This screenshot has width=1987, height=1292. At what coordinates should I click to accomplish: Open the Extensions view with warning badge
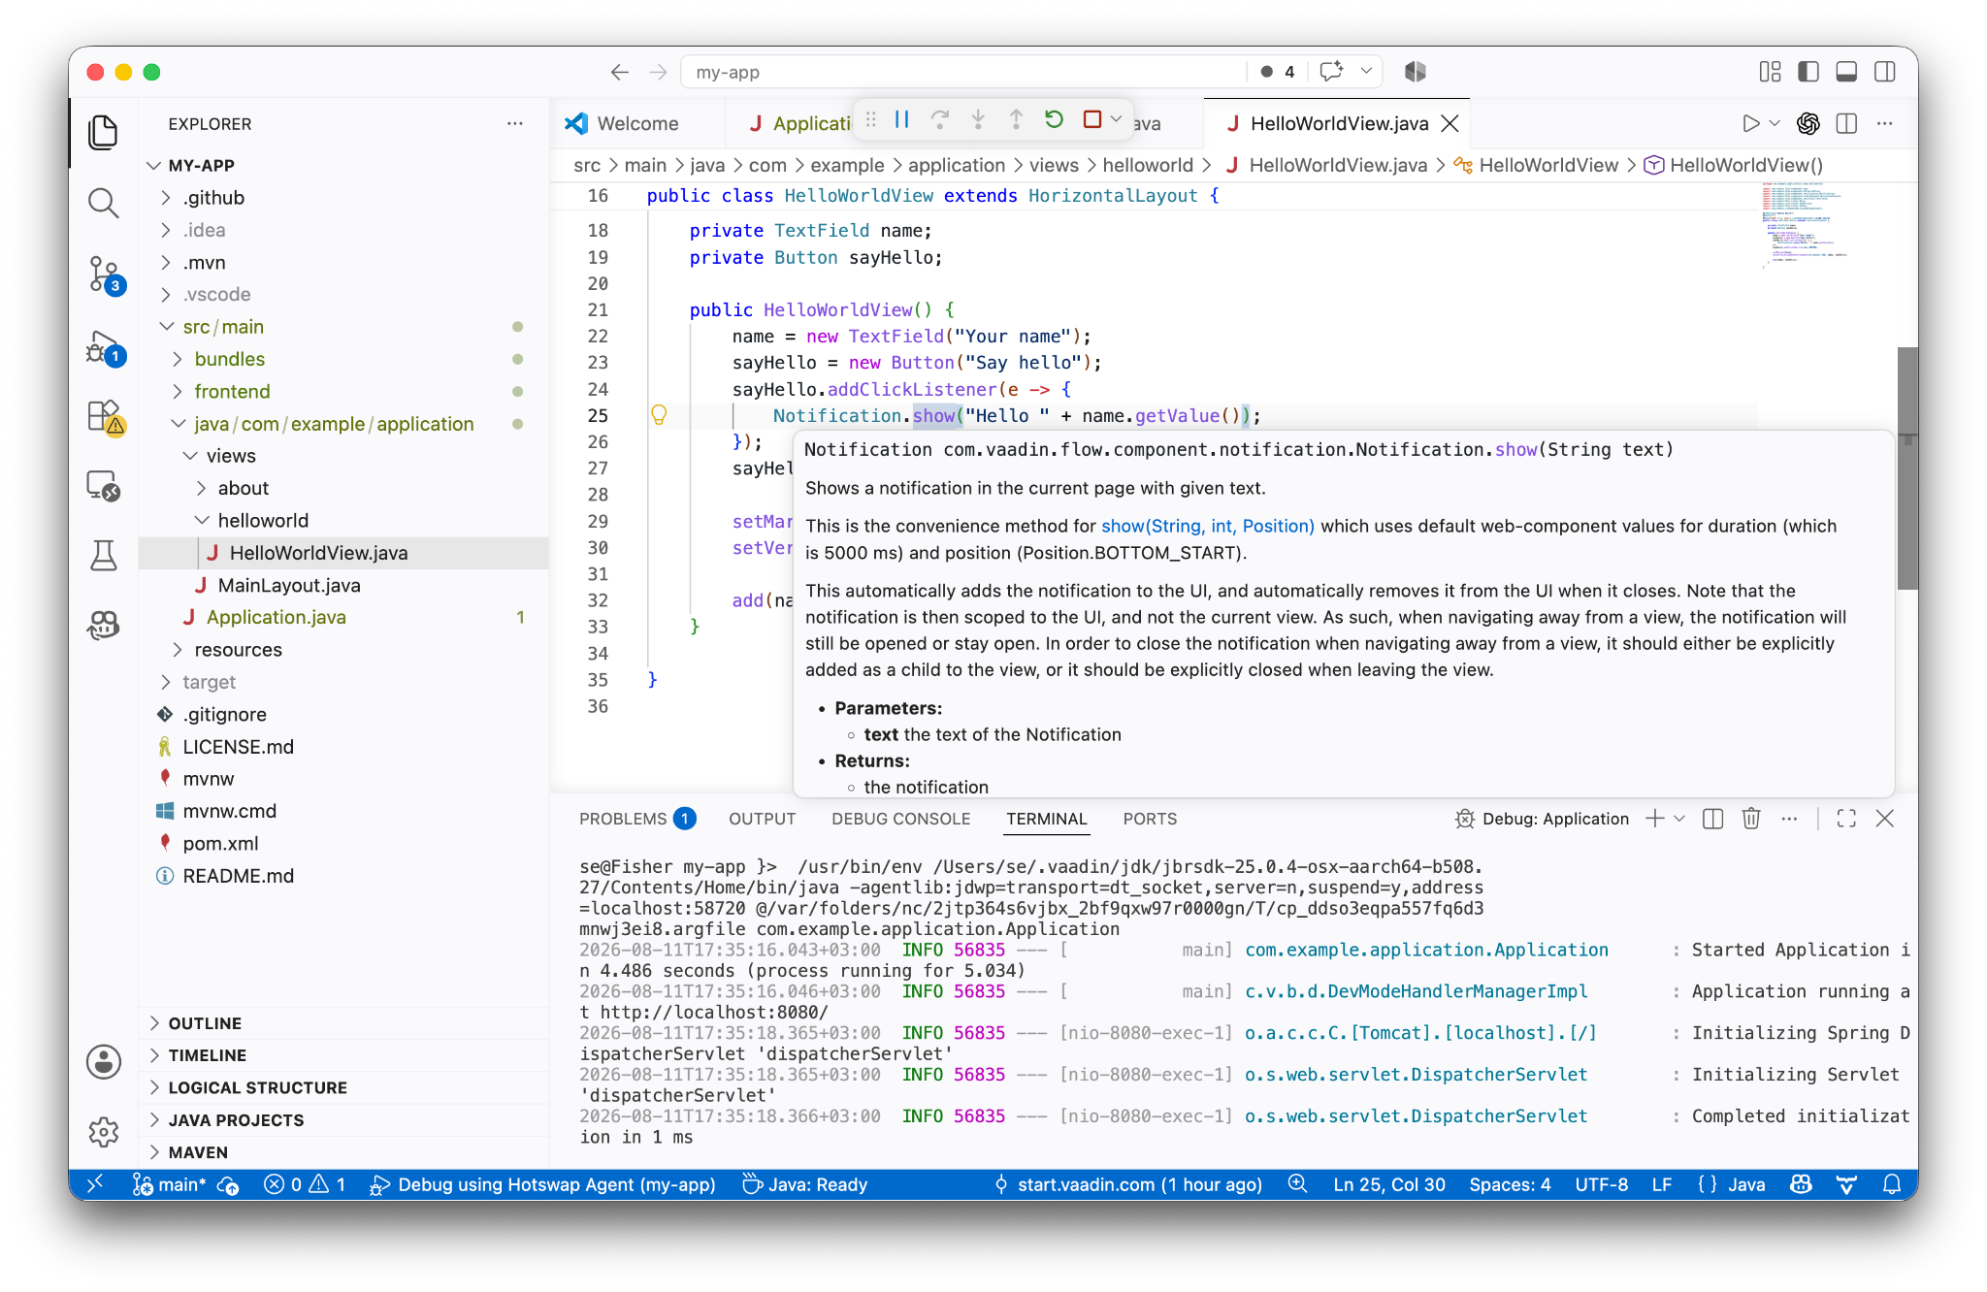coord(105,418)
